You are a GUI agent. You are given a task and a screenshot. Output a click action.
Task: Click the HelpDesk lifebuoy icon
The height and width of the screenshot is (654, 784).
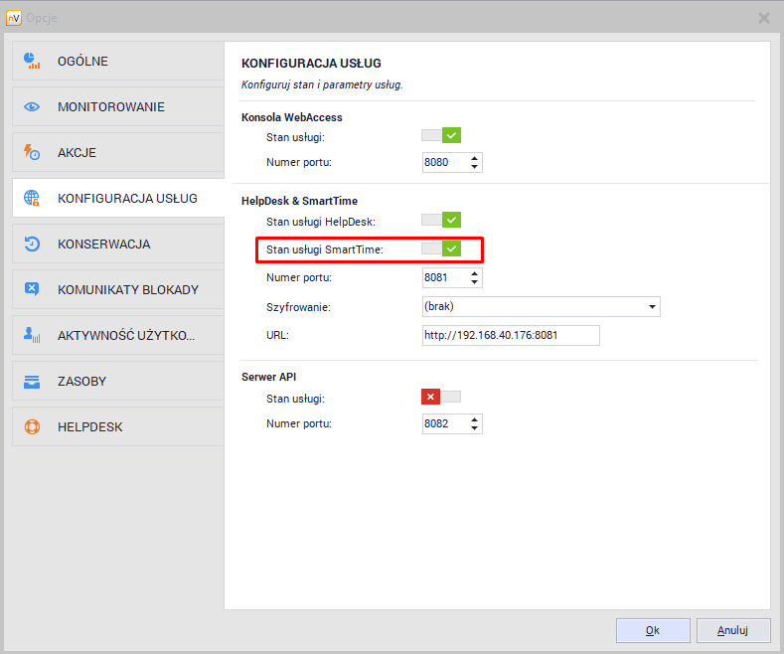[32, 427]
